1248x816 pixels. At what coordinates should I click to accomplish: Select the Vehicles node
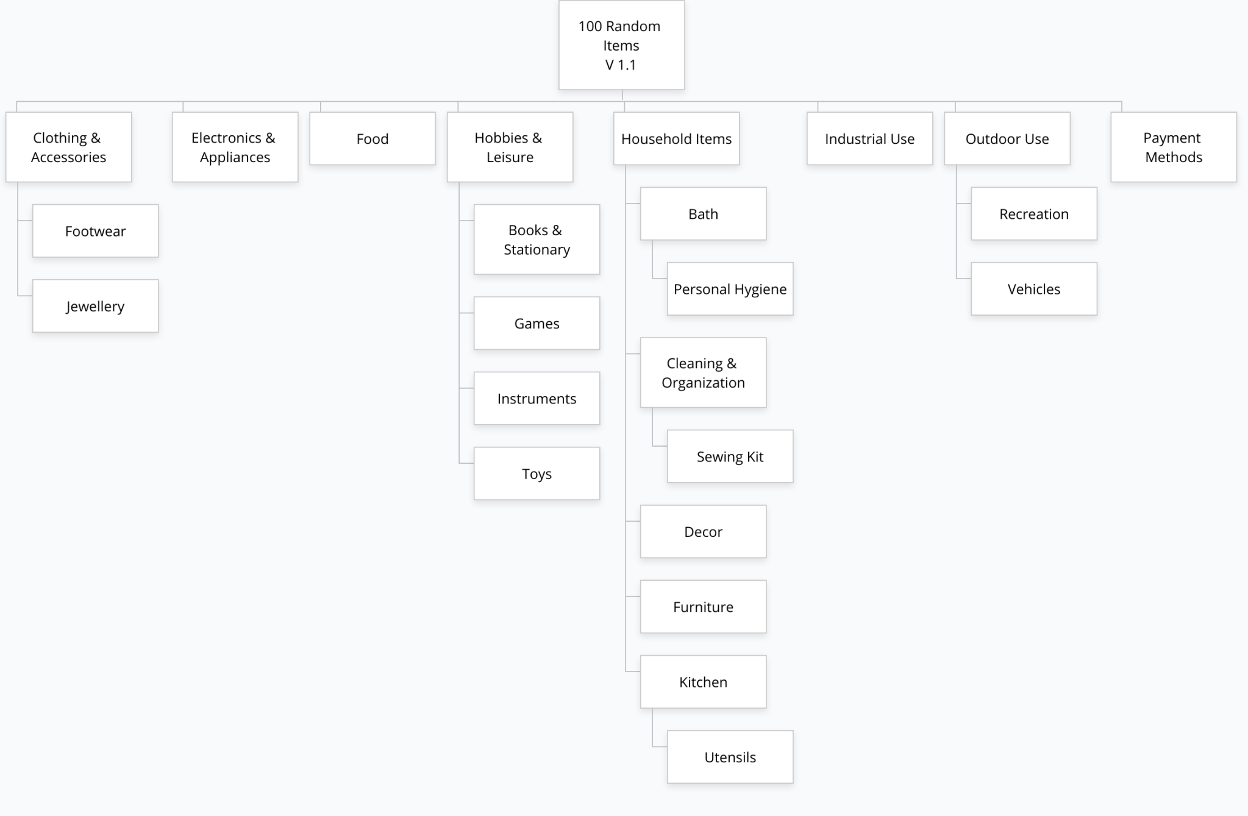click(x=1033, y=289)
